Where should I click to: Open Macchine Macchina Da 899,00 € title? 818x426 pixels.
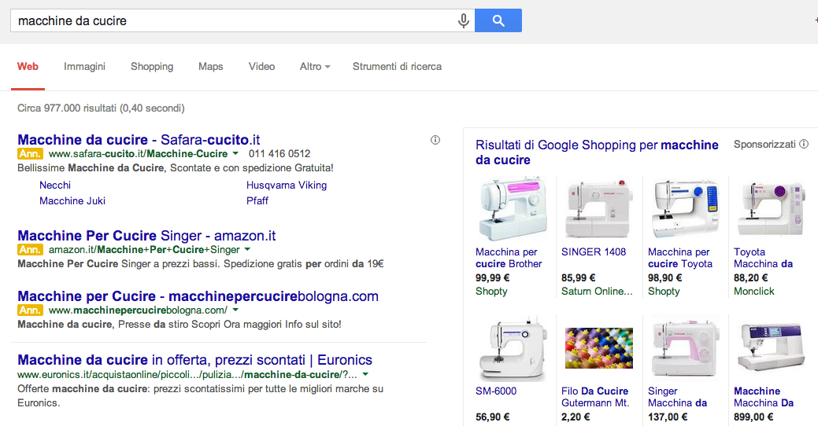[764, 397]
